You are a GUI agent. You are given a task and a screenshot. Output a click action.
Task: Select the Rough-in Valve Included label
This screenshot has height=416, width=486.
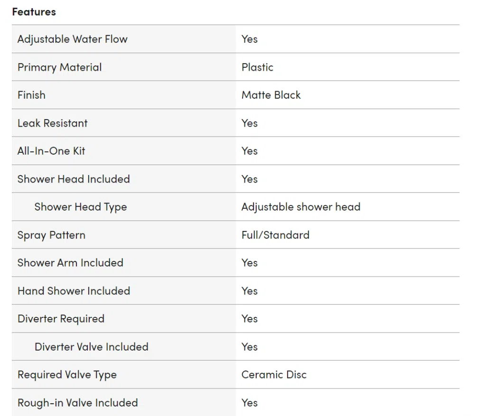[x=78, y=403]
